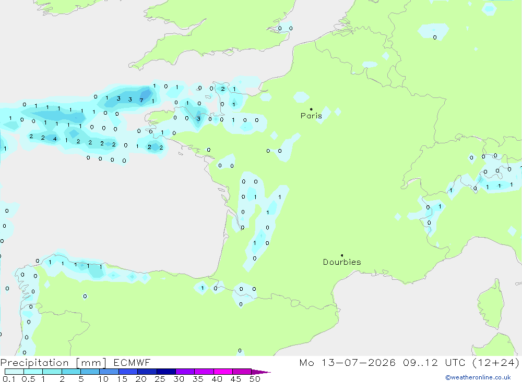This screenshot has width=522, height=382.
Task: Click the date '13-07-2026' text
Action: [x=359, y=363]
